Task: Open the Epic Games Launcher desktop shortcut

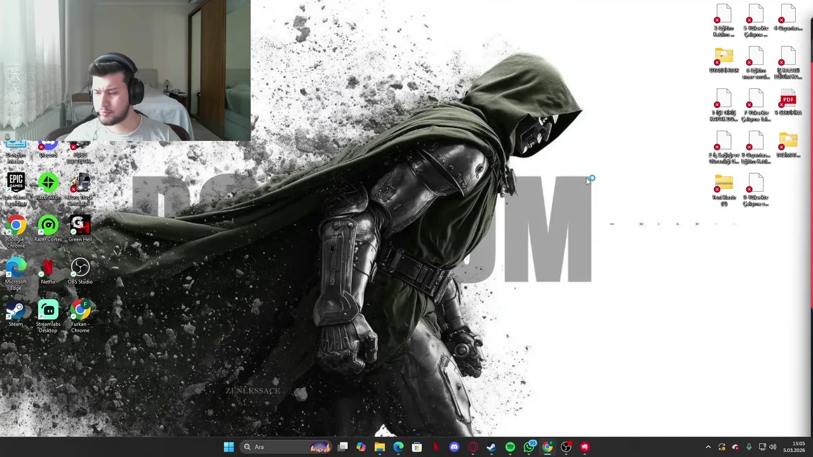Action: point(16,189)
